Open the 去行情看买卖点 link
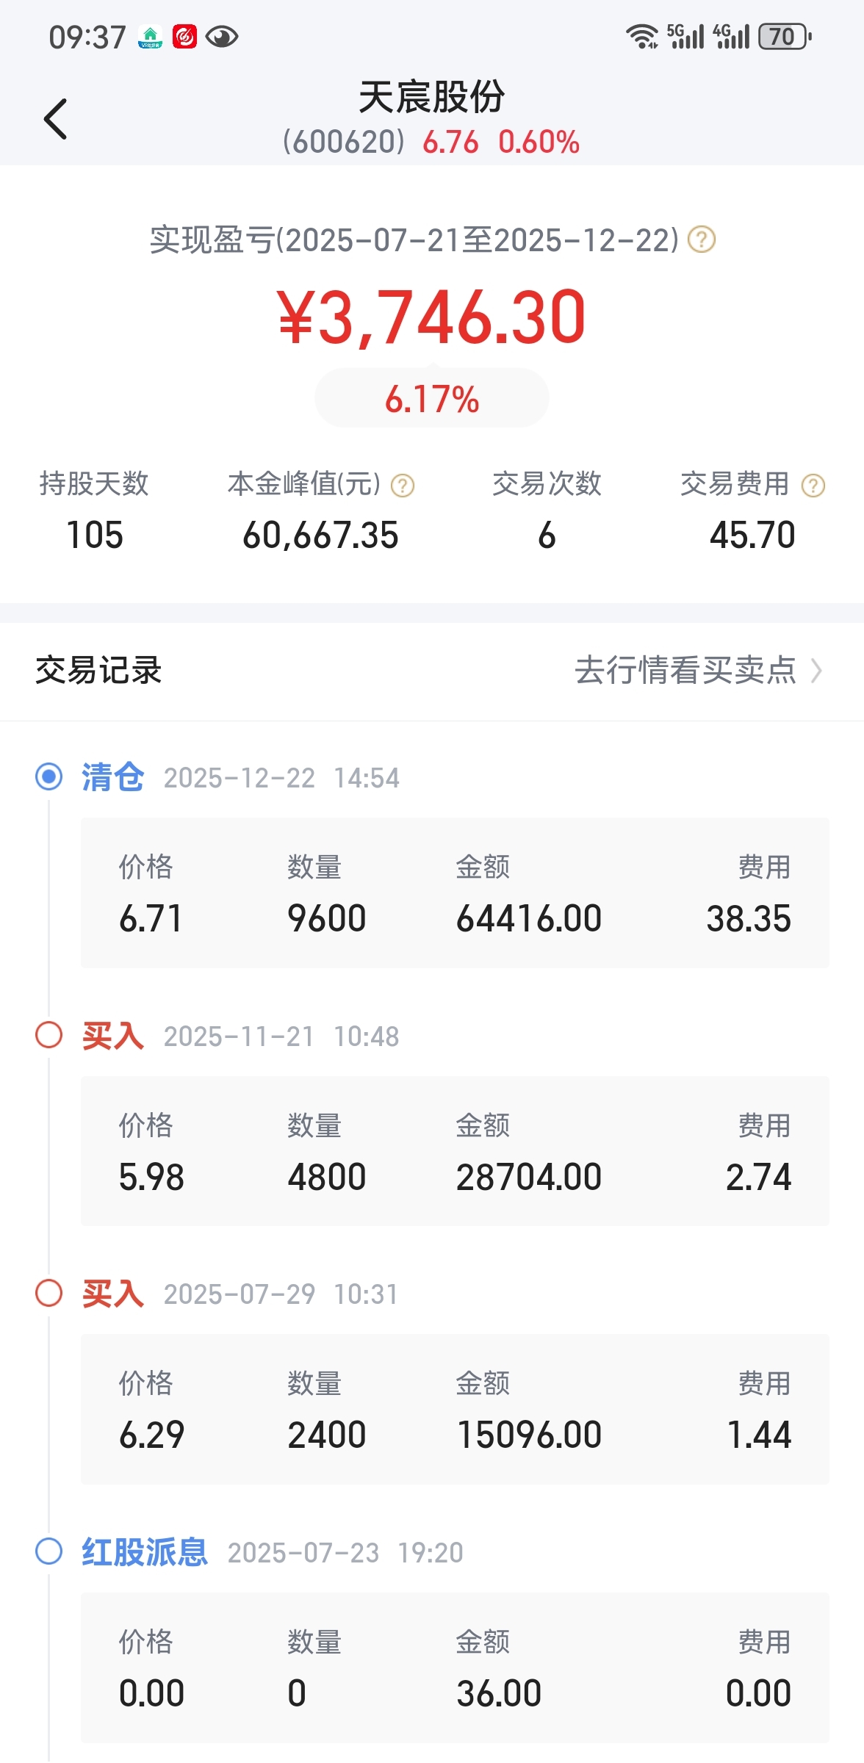864x1763 pixels. point(685,670)
